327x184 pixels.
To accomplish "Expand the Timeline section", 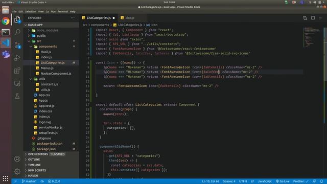I will [x=34, y=165].
